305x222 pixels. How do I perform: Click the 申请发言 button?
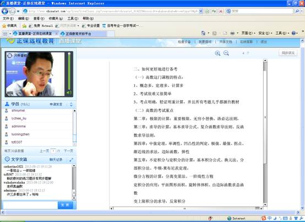coord(56,104)
